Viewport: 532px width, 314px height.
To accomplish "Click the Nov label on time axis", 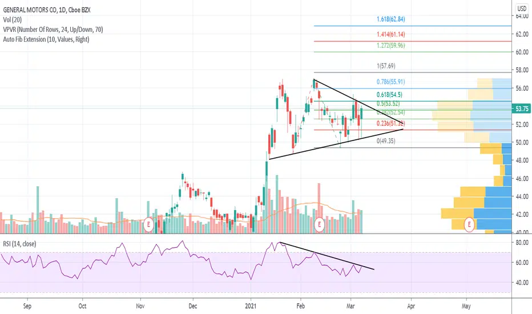I will [x=140, y=306].
